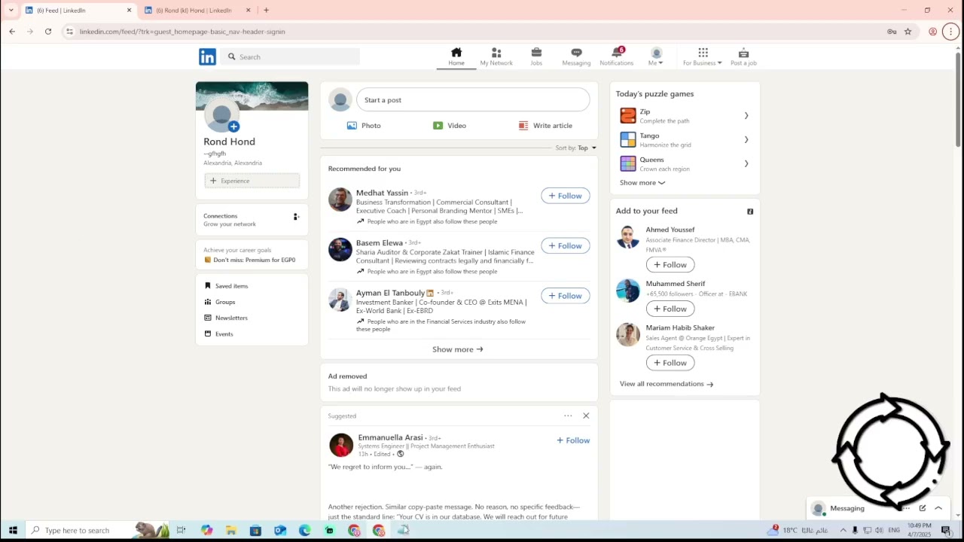Open the Me profile dropdown
The height and width of the screenshot is (542, 964).
(656, 56)
